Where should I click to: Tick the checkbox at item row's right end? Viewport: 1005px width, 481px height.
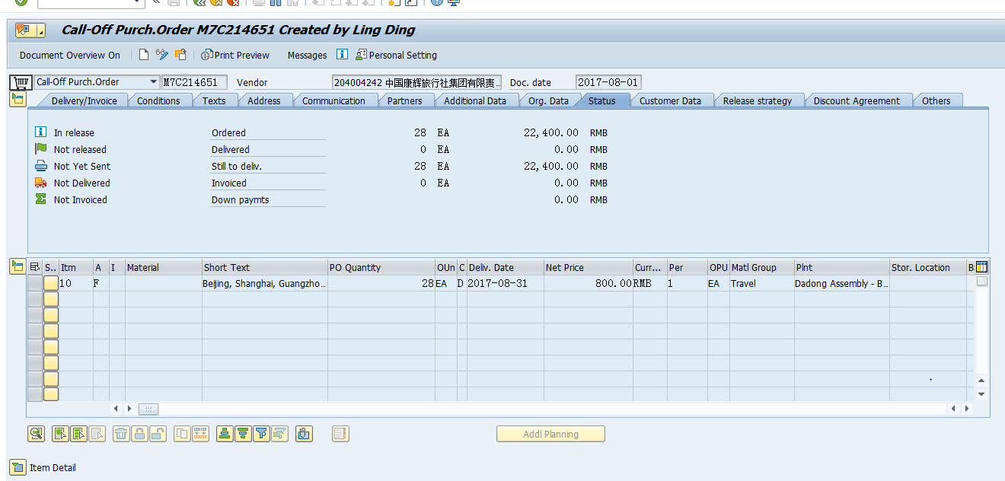[x=982, y=282]
